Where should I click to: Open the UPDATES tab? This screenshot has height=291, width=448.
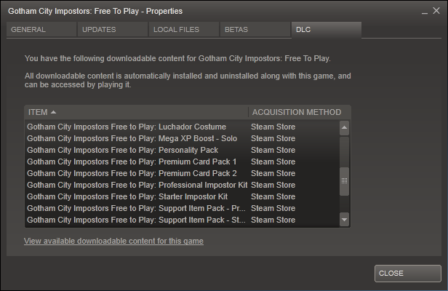pyautogui.click(x=113, y=29)
